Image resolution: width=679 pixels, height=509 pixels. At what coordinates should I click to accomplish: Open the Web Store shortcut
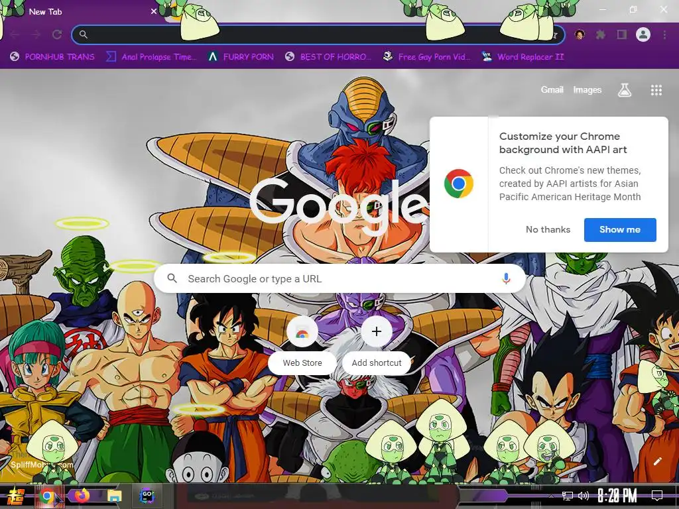[302, 345]
